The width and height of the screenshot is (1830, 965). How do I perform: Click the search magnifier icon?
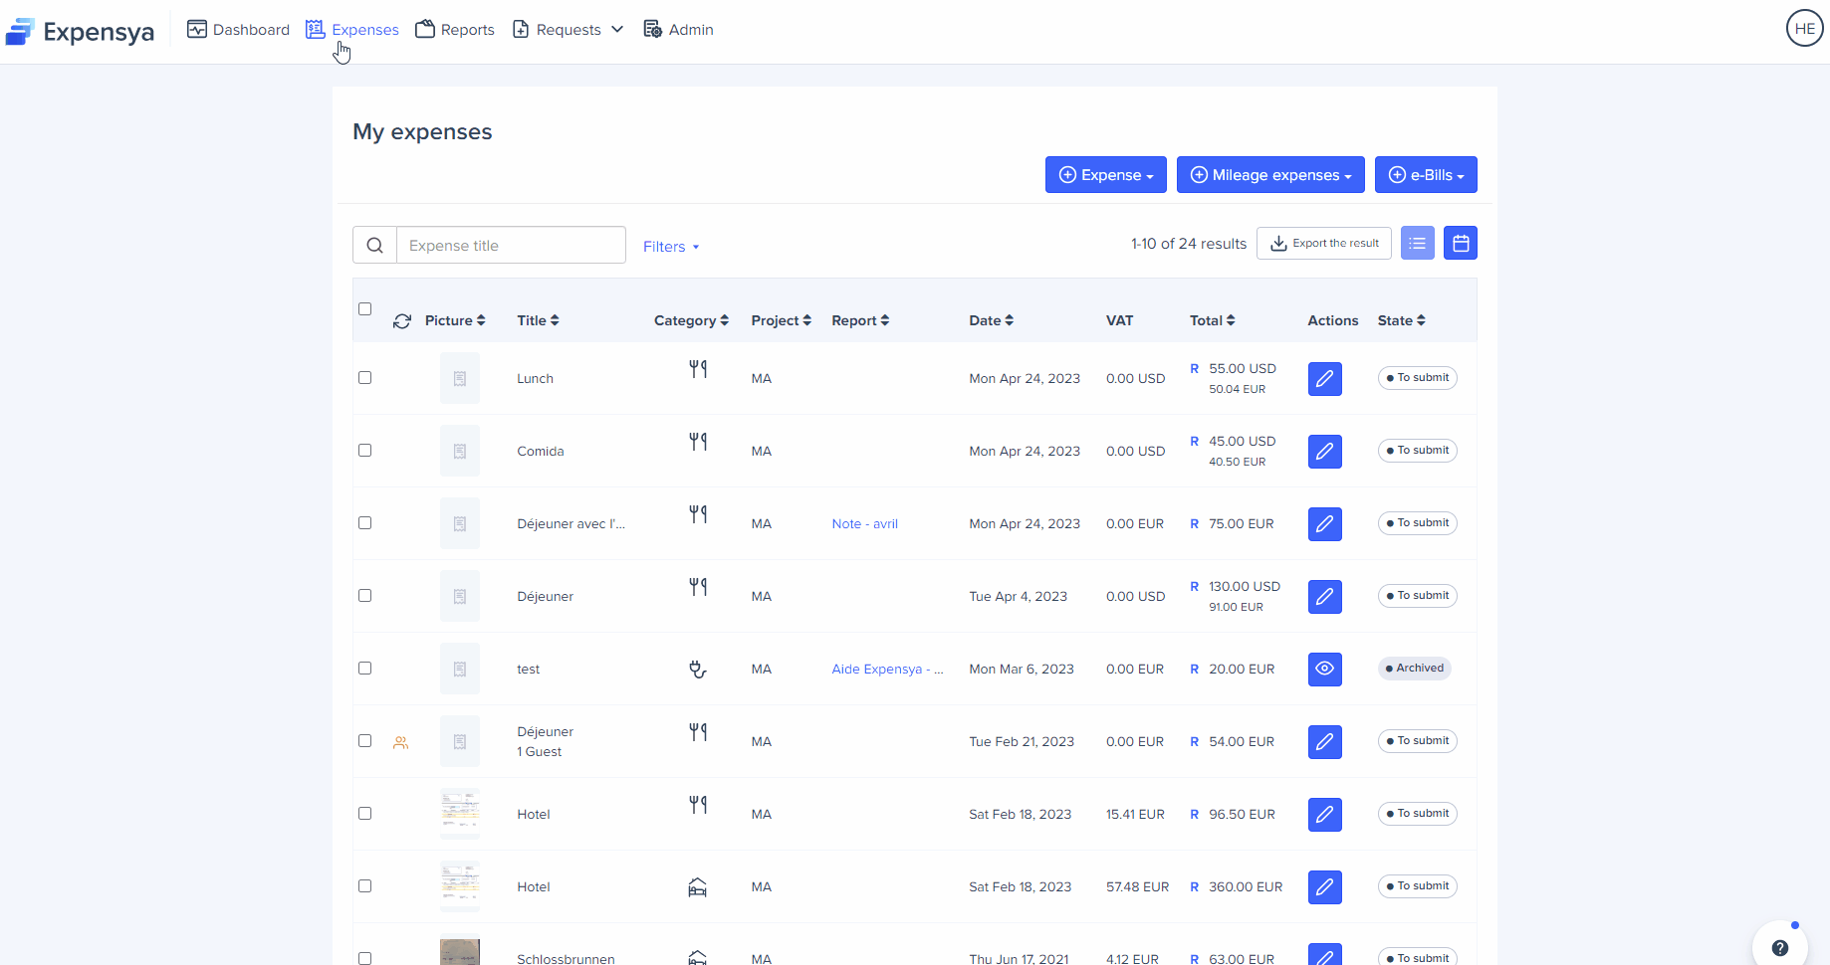(374, 245)
